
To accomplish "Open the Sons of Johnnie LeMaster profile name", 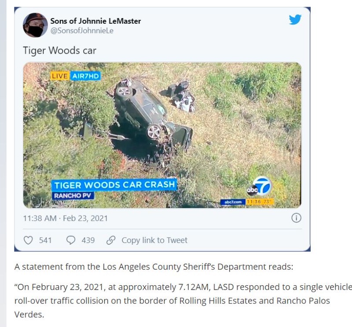I will coord(95,21).
